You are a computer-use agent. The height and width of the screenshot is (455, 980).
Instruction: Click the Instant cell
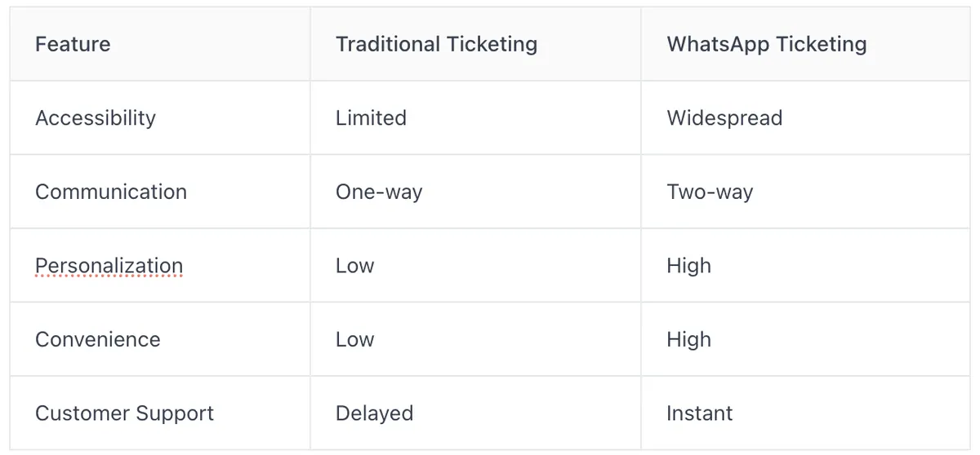699,413
